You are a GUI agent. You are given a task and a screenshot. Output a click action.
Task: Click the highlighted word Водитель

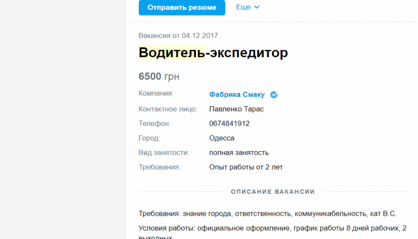[x=172, y=53]
